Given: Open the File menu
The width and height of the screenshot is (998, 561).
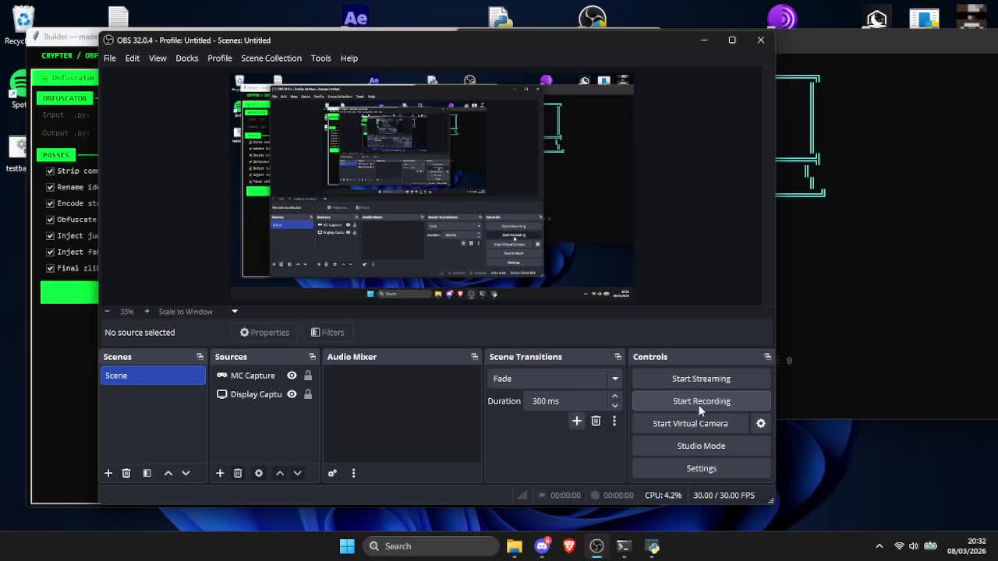Looking at the screenshot, I should tap(110, 58).
